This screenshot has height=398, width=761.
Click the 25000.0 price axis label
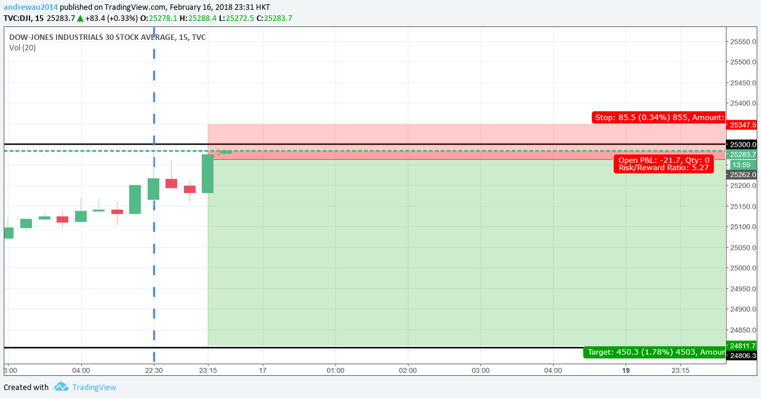[743, 268]
